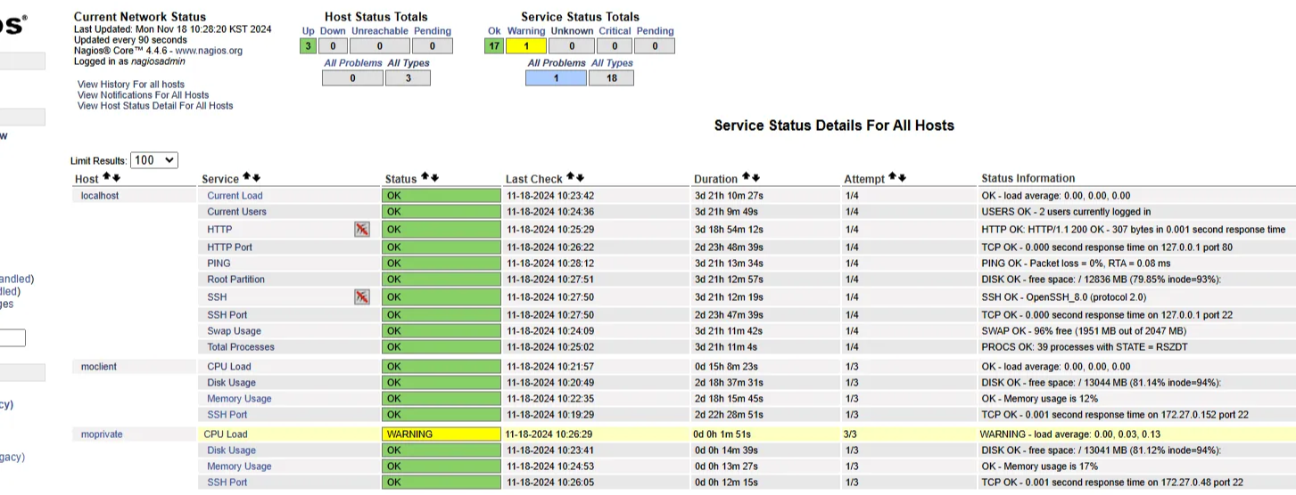The height and width of the screenshot is (495, 1296).
Task: Open moprivate CPU Load service link
Action: [226, 434]
